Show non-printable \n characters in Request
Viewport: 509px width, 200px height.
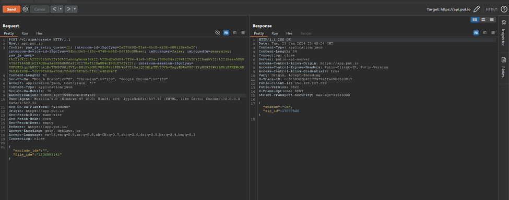(234, 33)
